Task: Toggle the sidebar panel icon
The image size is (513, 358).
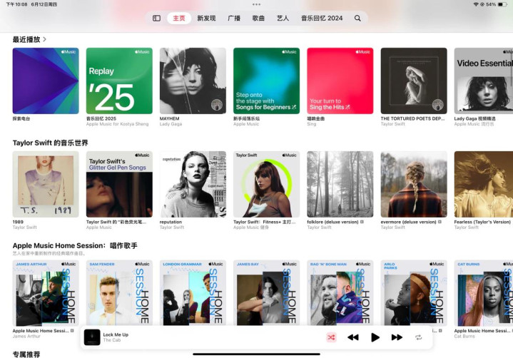Action: pyautogui.click(x=156, y=19)
